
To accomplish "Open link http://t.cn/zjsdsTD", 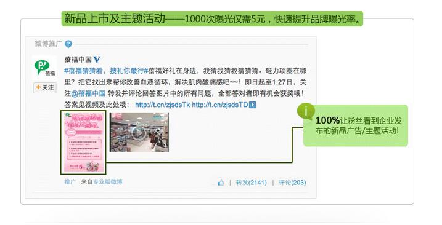I will pos(220,105).
